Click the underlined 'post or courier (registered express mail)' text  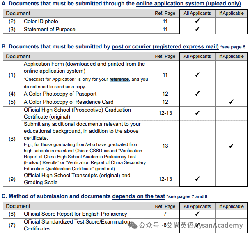pos(165,46)
